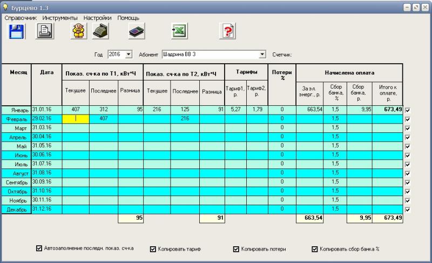Open help via red question mark icon
The height and width of the screenshot is (263, 432).
tap(227, 31)
